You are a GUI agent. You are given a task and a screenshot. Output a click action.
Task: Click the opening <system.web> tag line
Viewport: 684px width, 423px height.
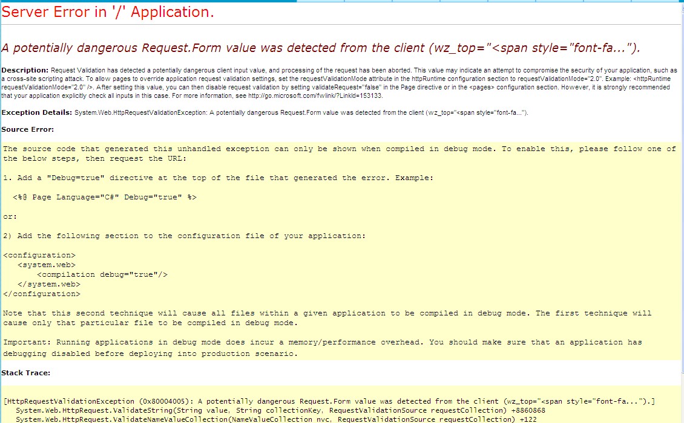point(47,265)
